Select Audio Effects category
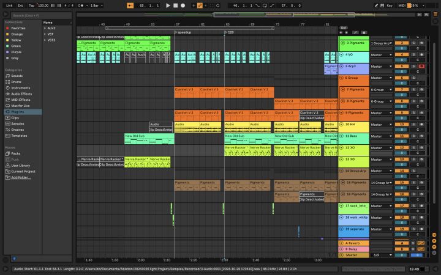Image resolution: width=441 pixels, height=275 pixels. pyautogui.click(x=21, y=94)
